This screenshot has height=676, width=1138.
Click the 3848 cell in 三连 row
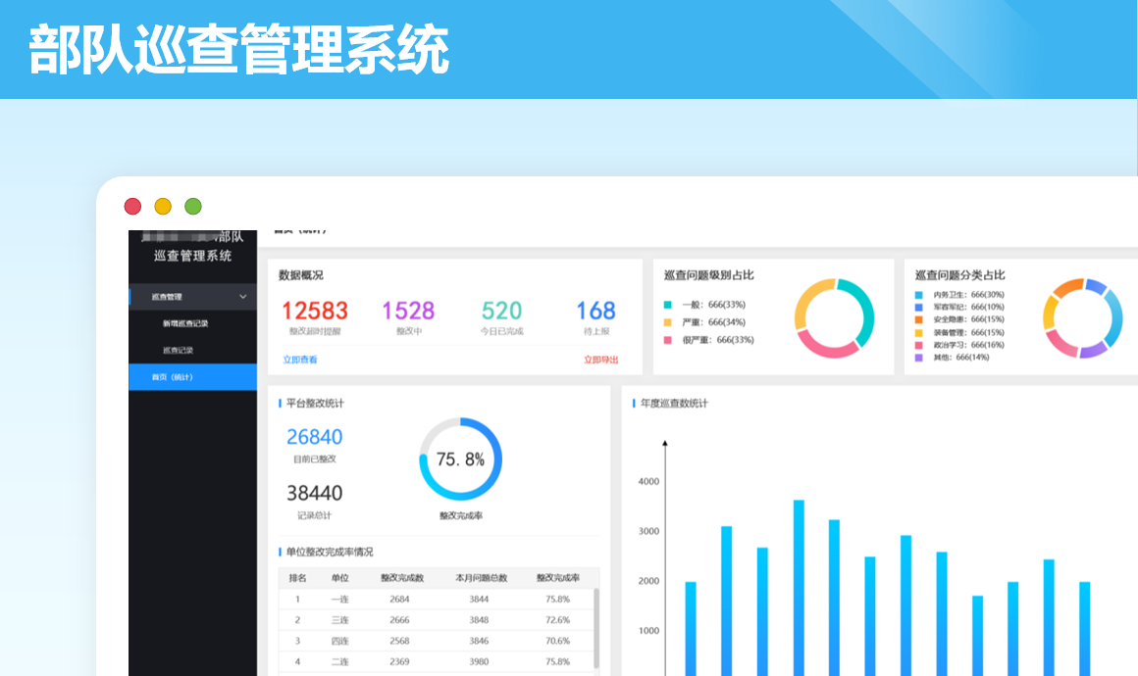(x=479, y=620)
